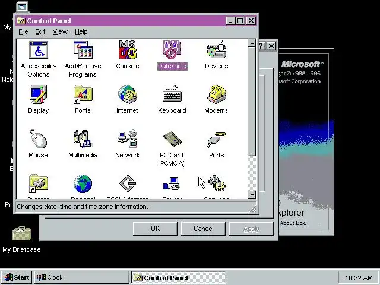Image resolution: width=380 pixels, height=285 pixels.
Task: Click the status bar text about date and time
Action: (x=83, y=207)
